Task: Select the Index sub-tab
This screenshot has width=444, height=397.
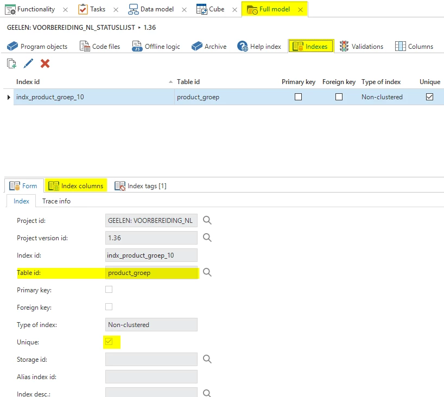Action: [x=21, y=201]
